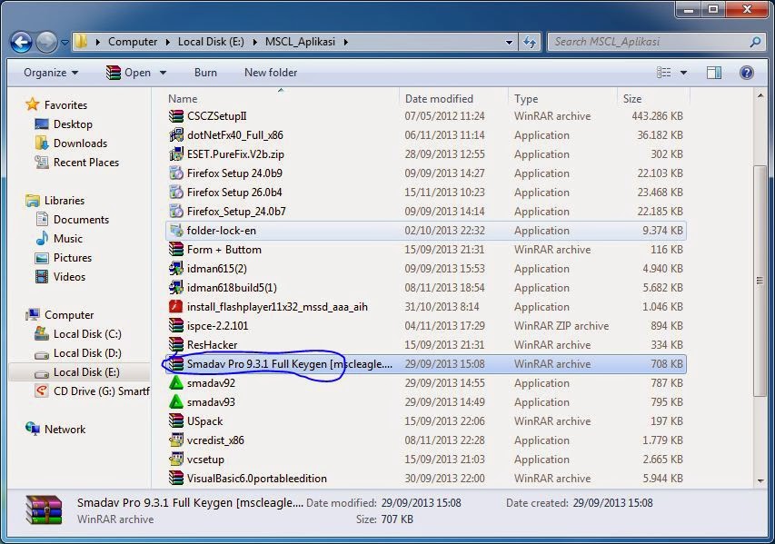The width and height of the screenshot is (775, 544).
Task: Sort by Date modified column header
Action: tap(439, 99)
